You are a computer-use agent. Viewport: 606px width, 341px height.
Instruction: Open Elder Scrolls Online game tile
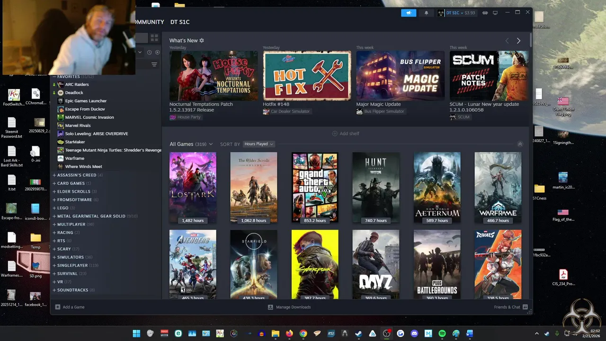click(x=254, y=188)
